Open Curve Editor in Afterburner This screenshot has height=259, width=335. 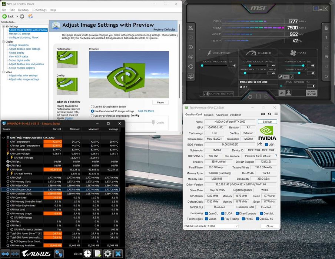(218, 94)
